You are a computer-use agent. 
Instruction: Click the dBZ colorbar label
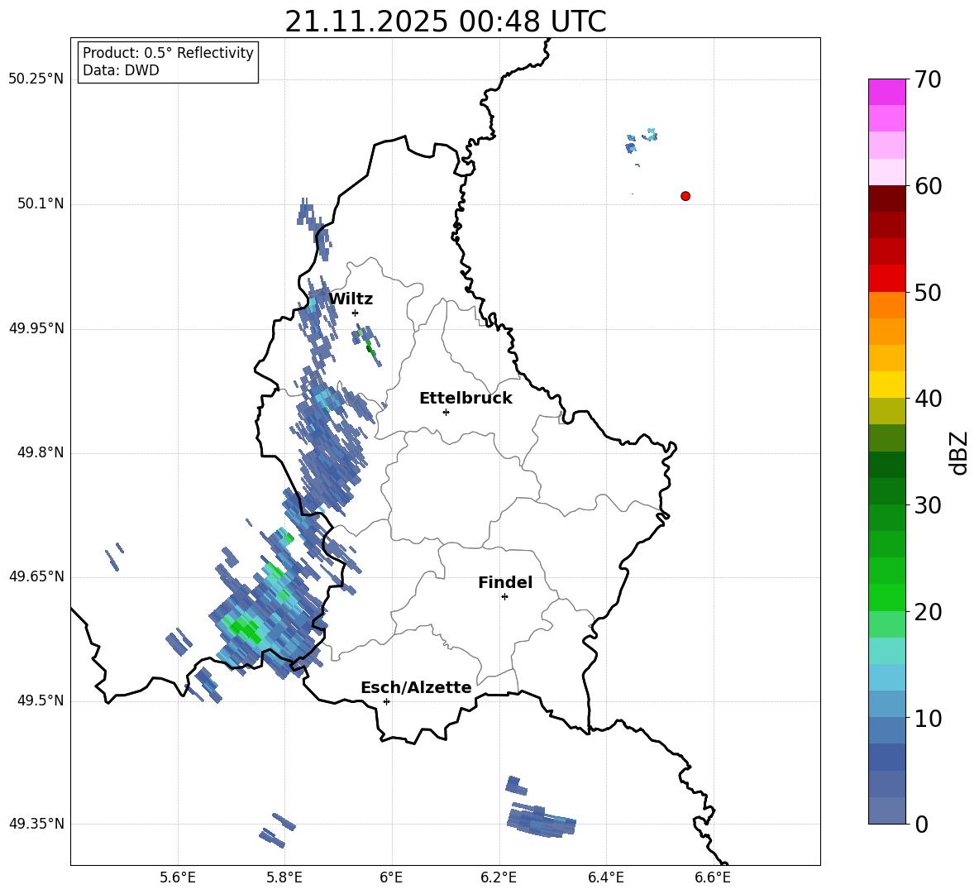click(960, 452)
